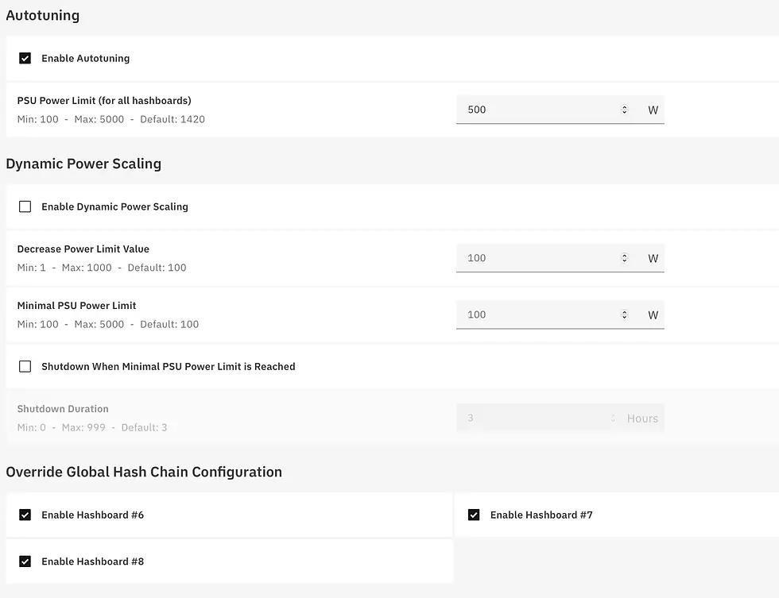Viewport: 779px width, 598px height.
Task: Enable Dynamic Power Scaling checkbox
Action: (x=25, y=206)
